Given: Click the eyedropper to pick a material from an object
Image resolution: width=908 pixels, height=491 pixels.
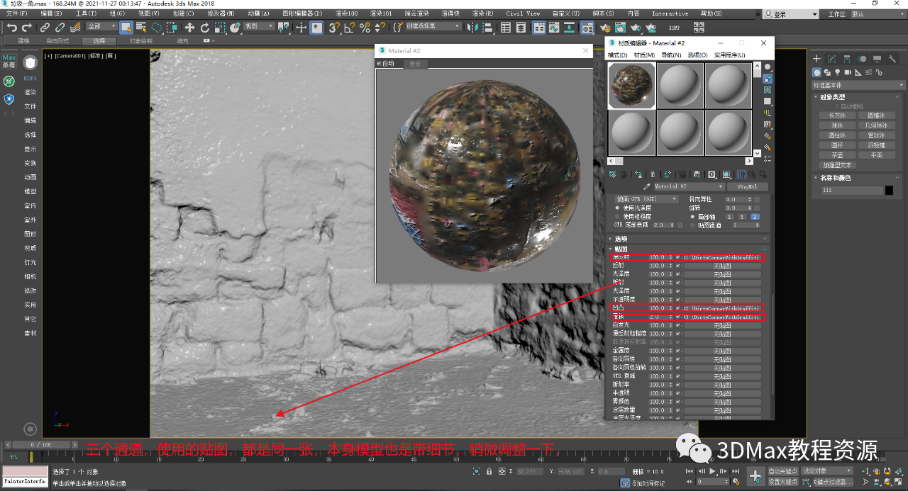Looking at the screenshot, I should (646, 186).
